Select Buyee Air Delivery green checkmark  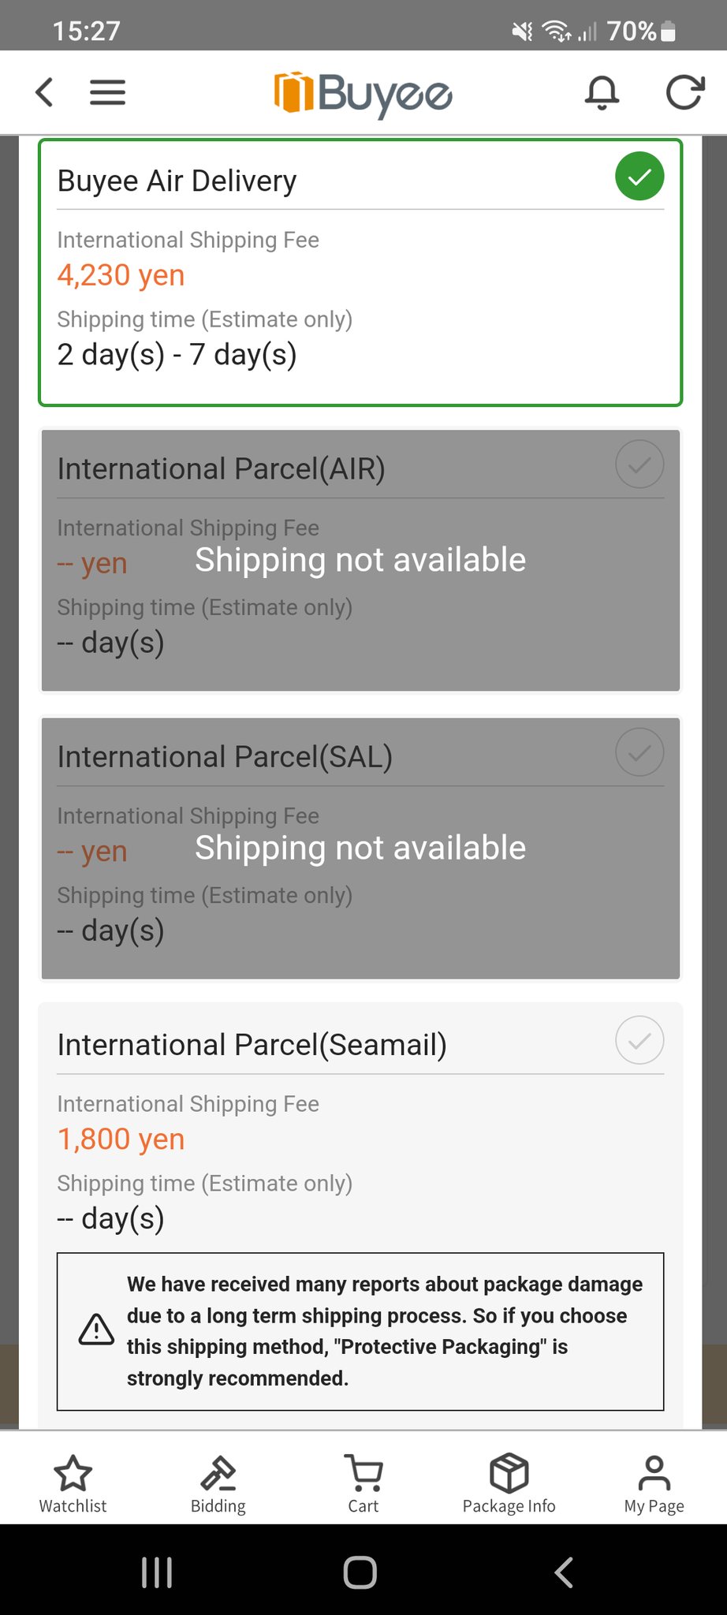tap(639, 176)
